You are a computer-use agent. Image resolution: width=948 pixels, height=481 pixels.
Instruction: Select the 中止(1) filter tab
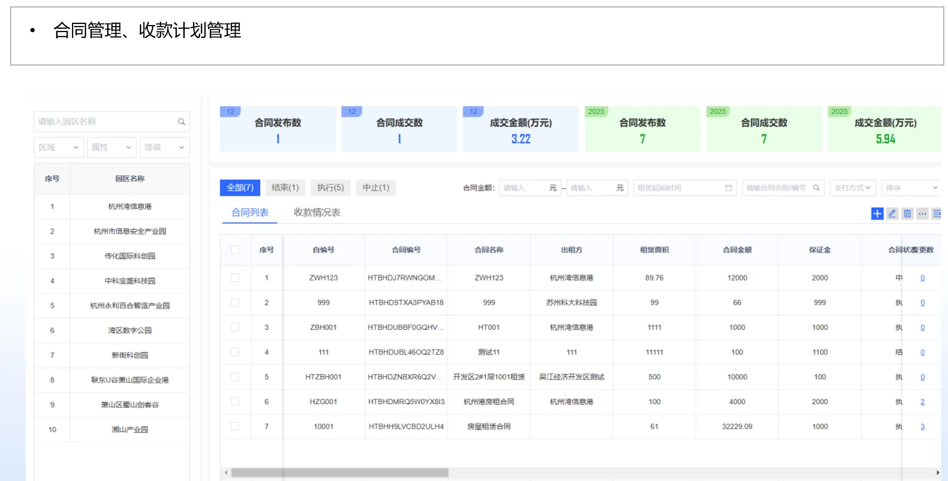(x=376, y=187)
